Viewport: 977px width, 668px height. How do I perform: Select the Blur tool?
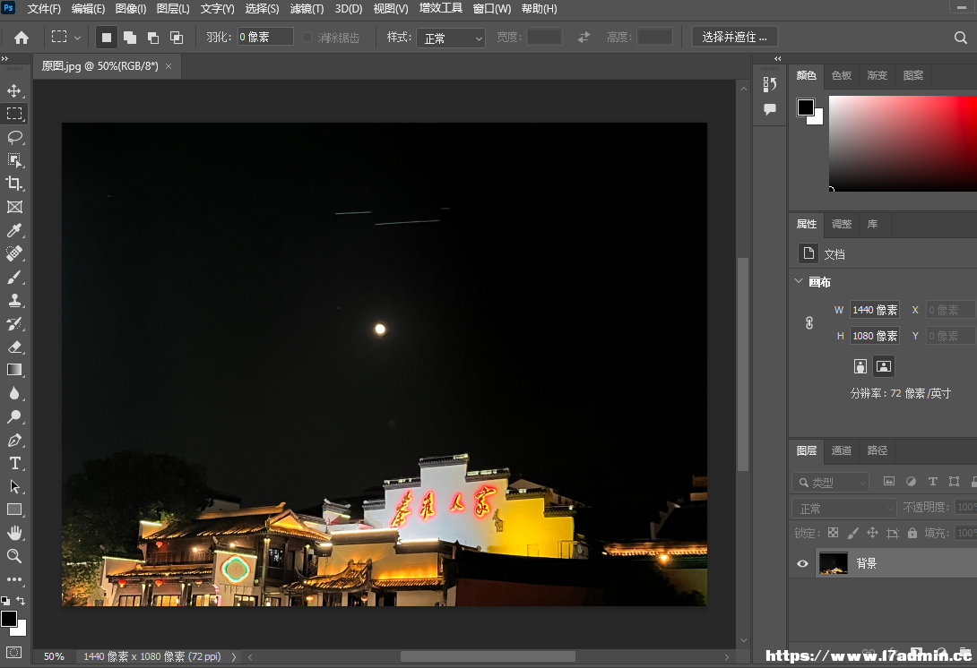coord(14,393)
